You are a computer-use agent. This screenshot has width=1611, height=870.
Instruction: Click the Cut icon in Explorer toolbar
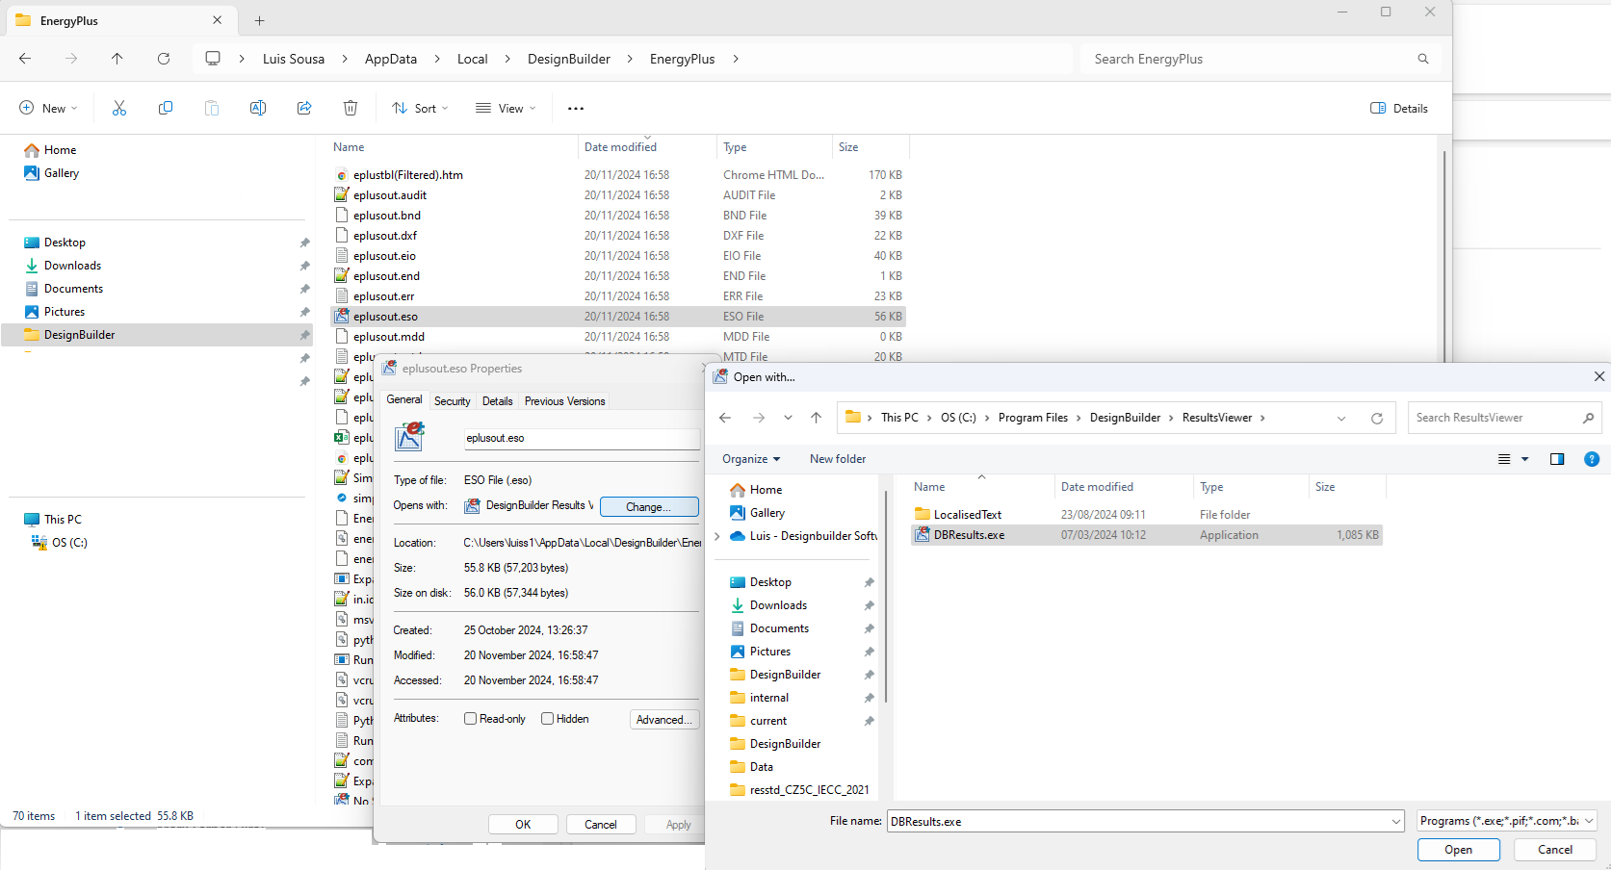coord(119,109)
